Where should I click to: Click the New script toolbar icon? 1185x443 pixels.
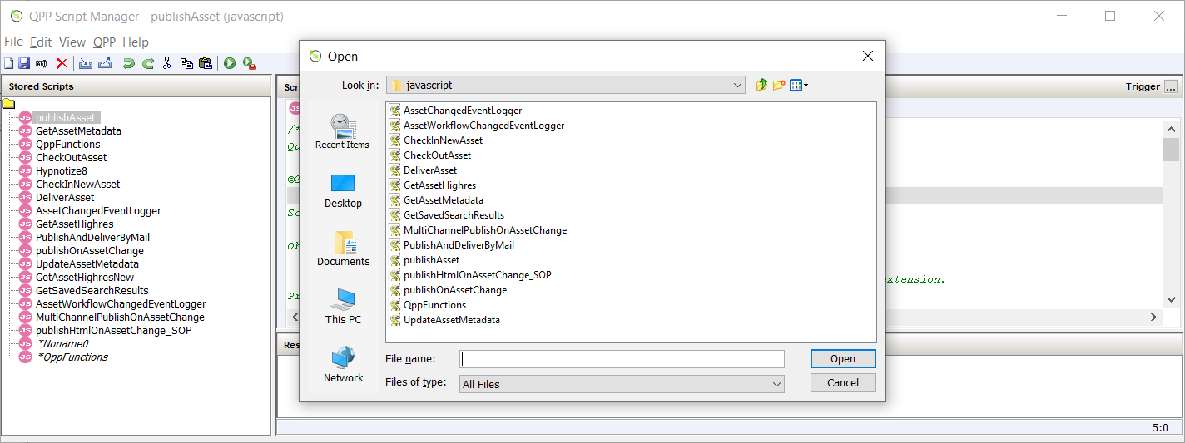coord(8,63)
